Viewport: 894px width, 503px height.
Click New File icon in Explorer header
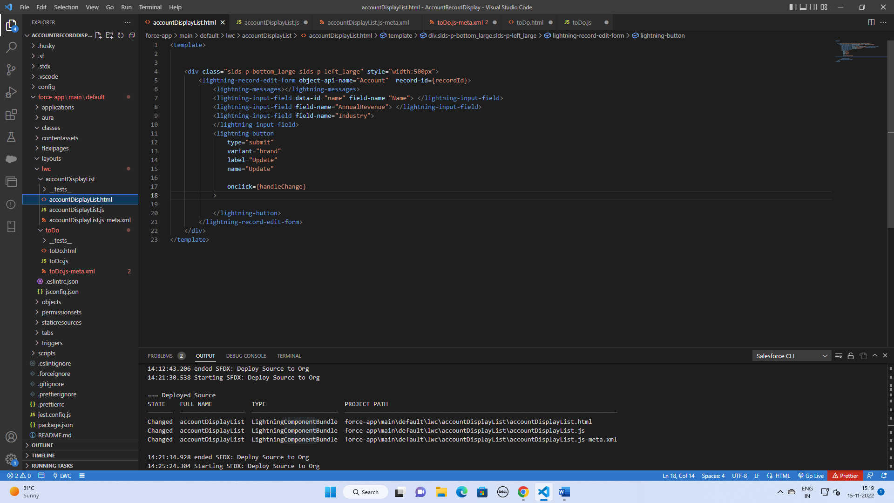click(98, 35)
